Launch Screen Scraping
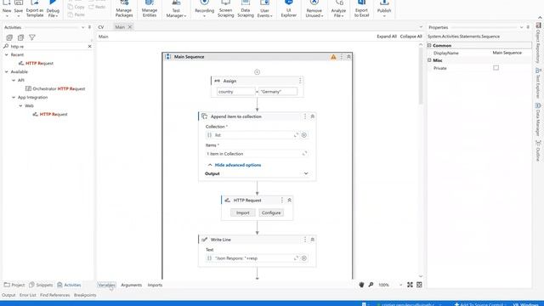Screen dimensions: 544x306 click(x=225, y=9)
